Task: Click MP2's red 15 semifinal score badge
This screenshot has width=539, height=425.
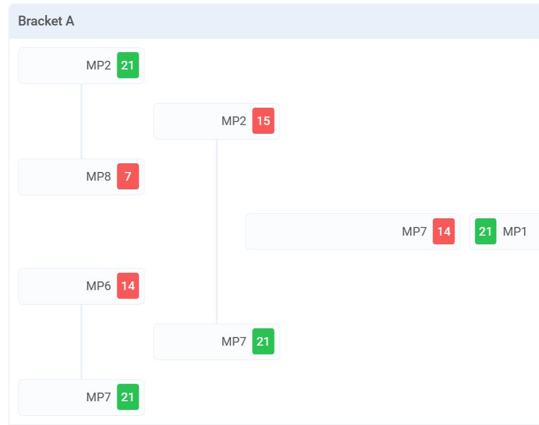Action: tap(263, 121)
